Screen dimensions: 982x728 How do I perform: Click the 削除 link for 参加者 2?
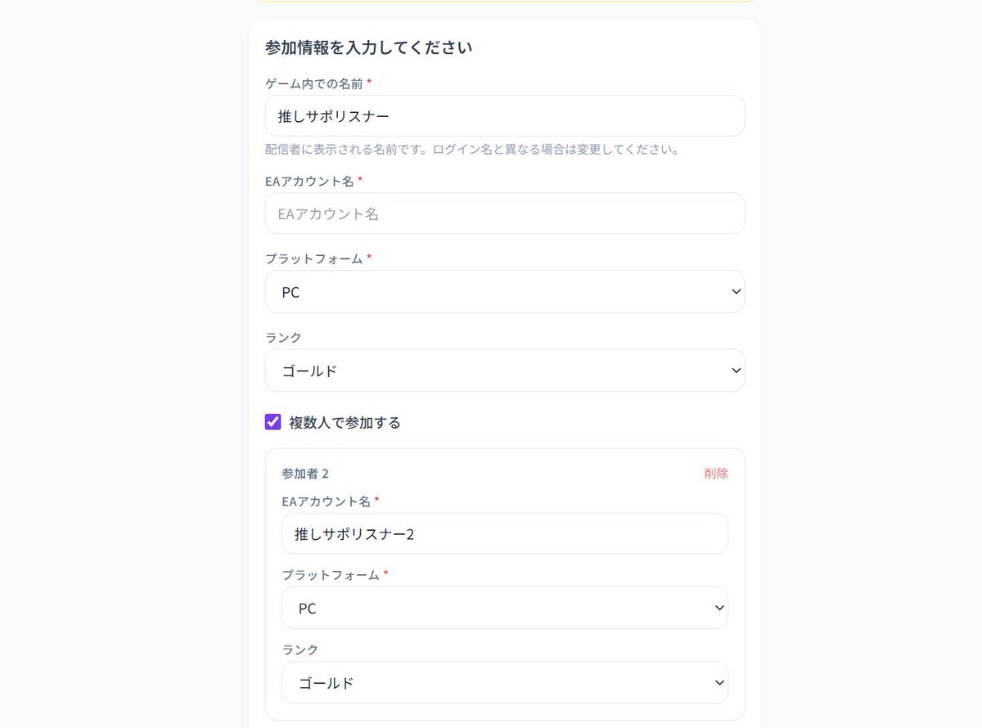click(716, 474)
